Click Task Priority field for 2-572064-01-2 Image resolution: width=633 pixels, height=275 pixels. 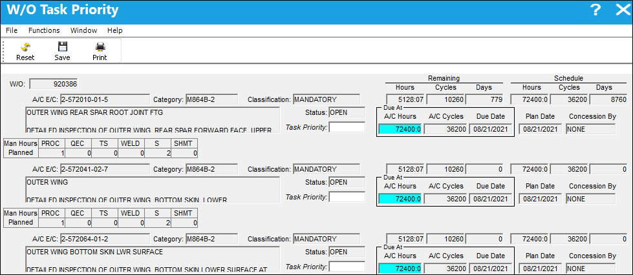pos(347,267)
